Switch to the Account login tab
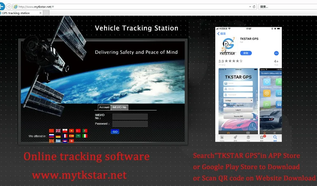 (x=104, y=107)
